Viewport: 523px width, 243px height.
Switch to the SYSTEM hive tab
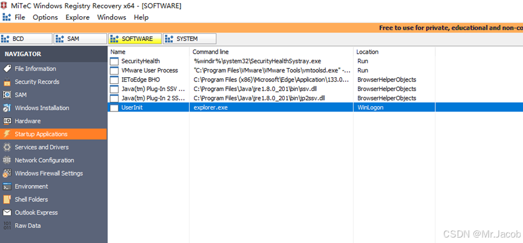click(x=189, y=39)
